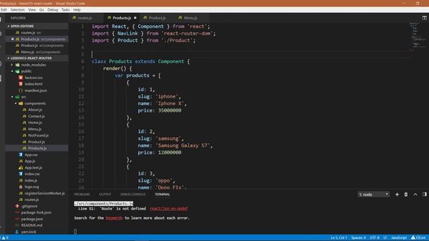Open registerServiceWorker.js file
The image size is (429, 241).
(45, 193)
